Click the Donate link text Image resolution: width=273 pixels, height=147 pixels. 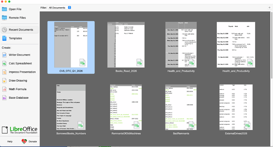pos(33,141)
